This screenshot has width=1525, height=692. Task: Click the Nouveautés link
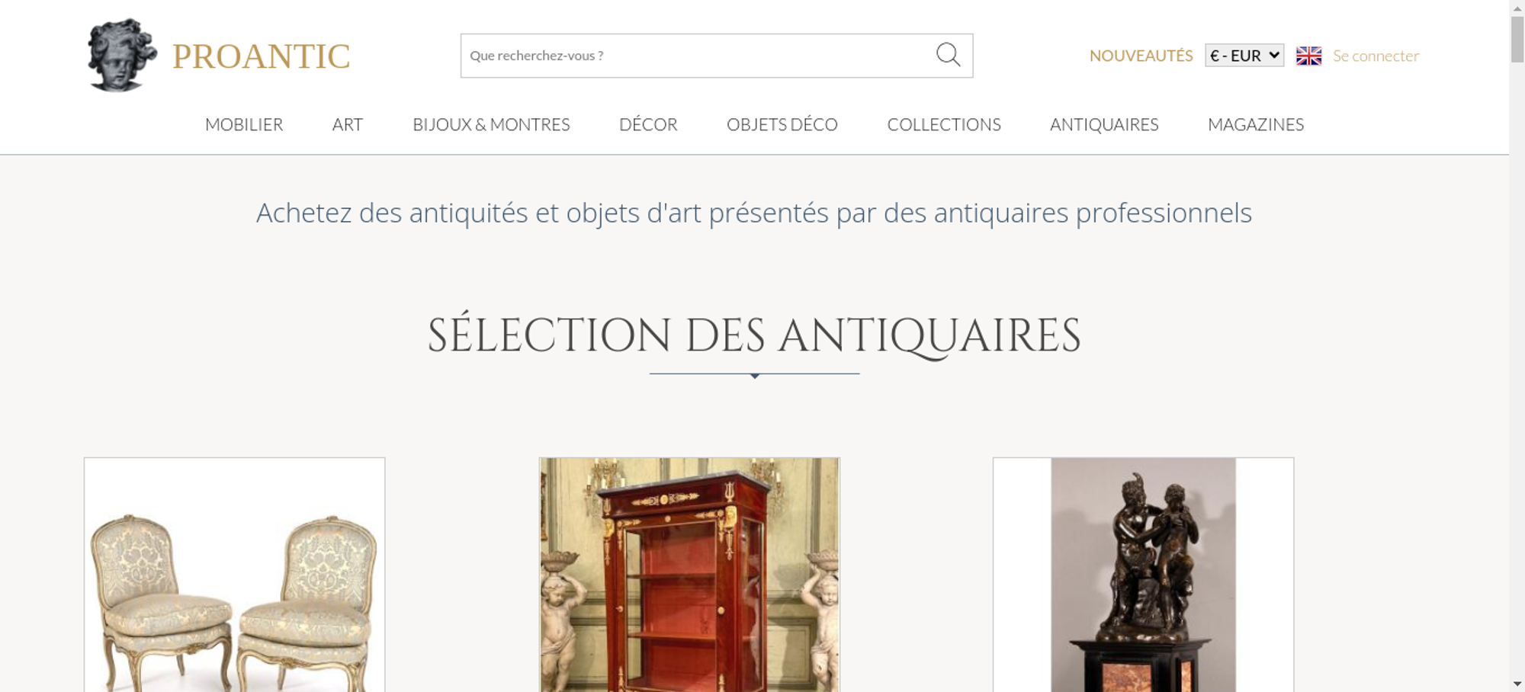tap(1141, 56)
